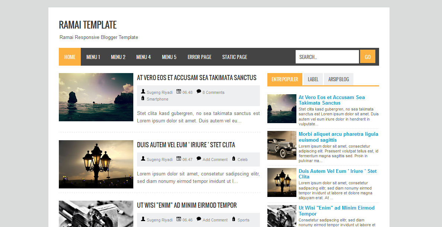Click the 06.48 timestamp link

click(187, 92)
